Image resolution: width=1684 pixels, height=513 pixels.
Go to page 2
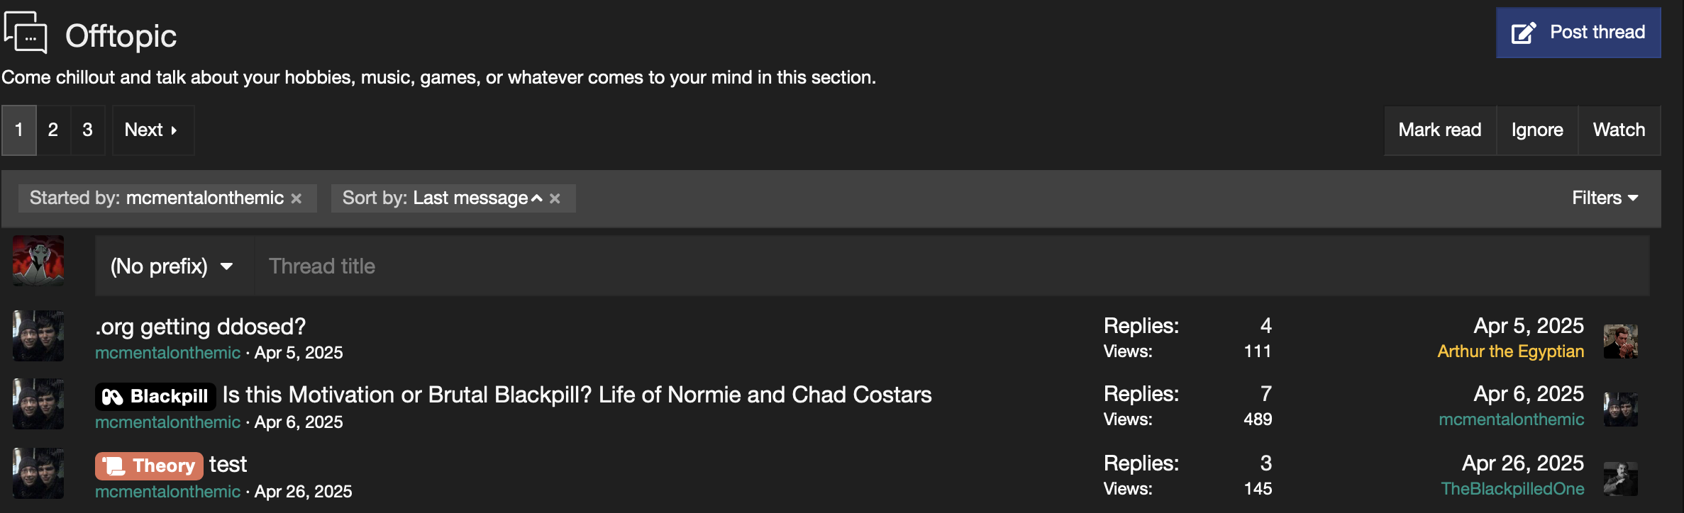click(53, 130)
